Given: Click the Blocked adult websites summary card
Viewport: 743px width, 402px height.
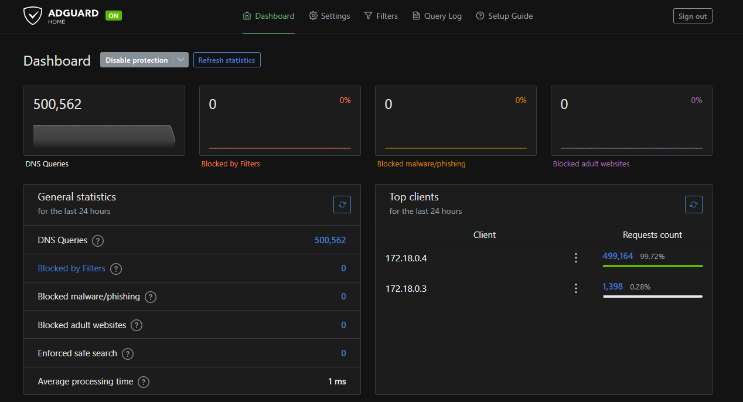Looking at the screenshot, I should coord(632,121).
